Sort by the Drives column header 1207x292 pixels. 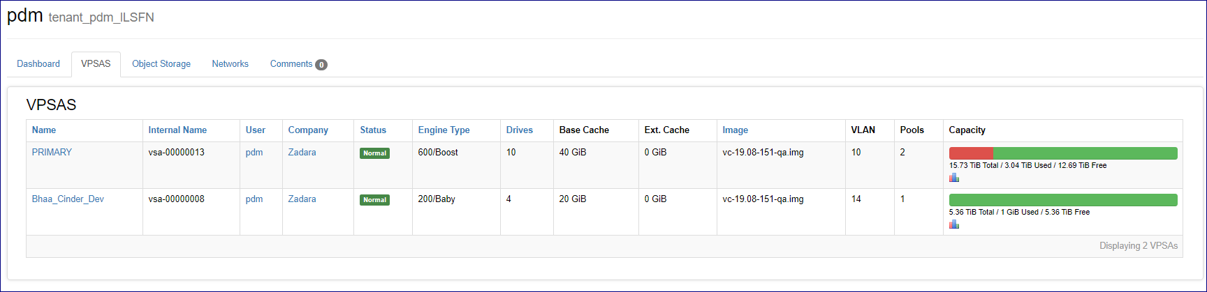(519, 130)
